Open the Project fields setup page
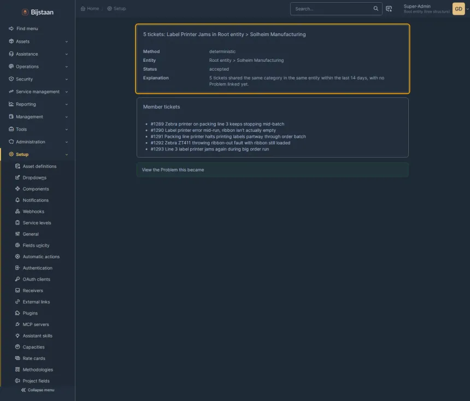 pos(36,381)
